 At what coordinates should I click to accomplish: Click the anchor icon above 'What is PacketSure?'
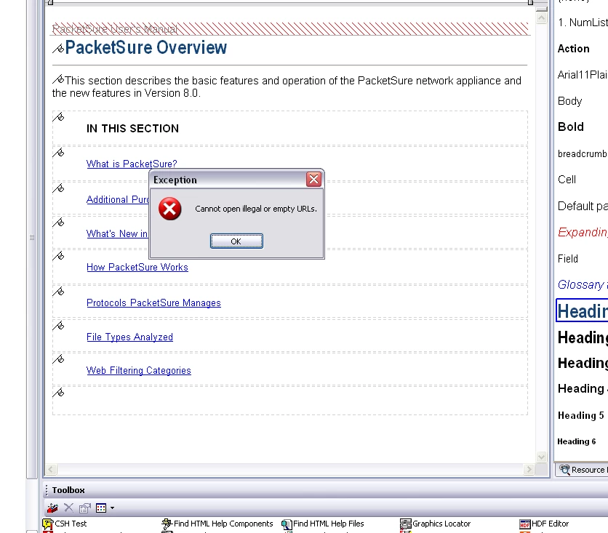[58, 153]
